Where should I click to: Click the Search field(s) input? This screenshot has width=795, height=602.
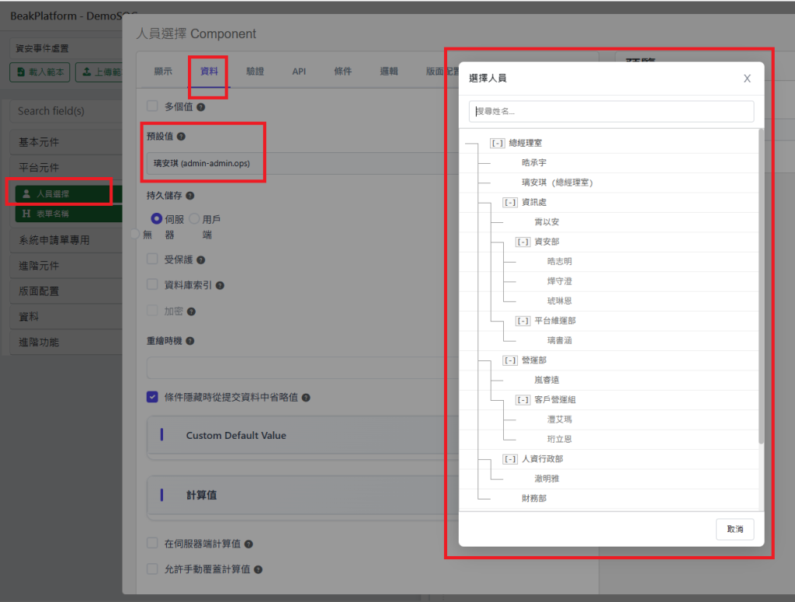pyautogui.click(x=66, y=111)
